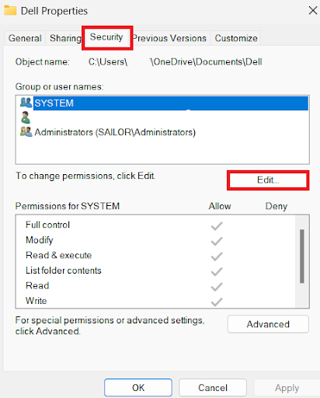Click the Modify allow checkmark
This screenshot has height=398, width=320.
[217, 241]
